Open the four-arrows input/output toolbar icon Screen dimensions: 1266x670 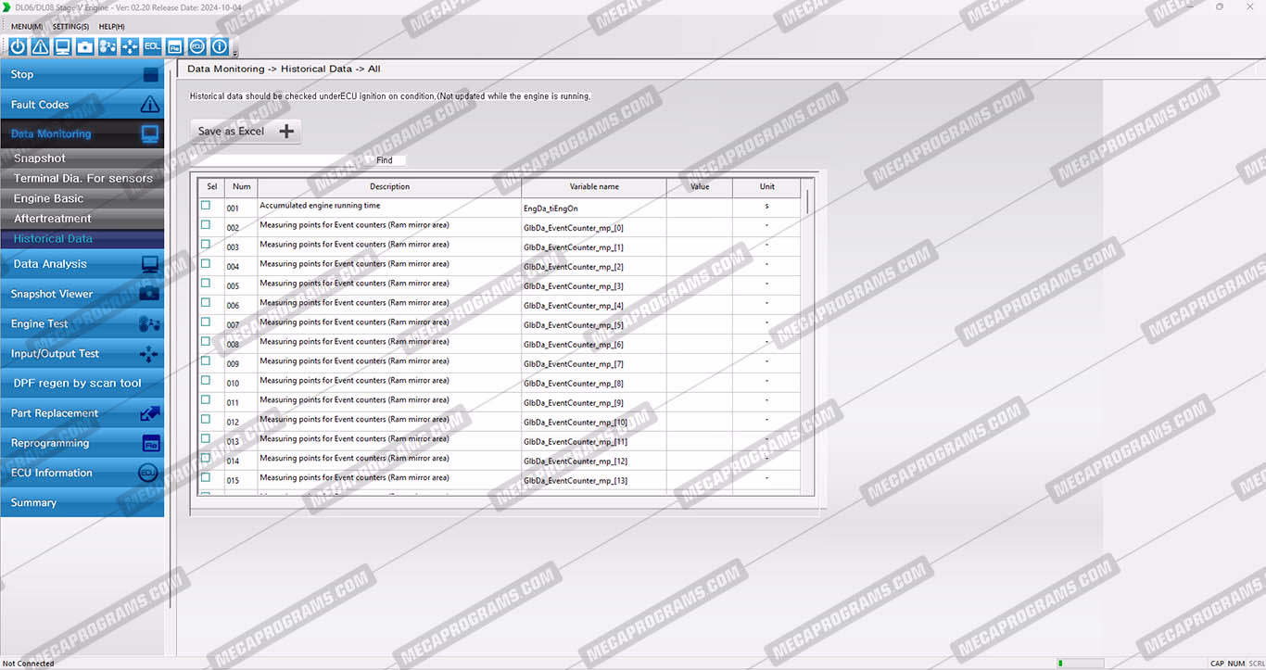[x=130, y=46]
